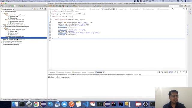Expand TestImmutableClass class node
The height and width of the screenshot is (108, 192).
(x=9, y=23)
